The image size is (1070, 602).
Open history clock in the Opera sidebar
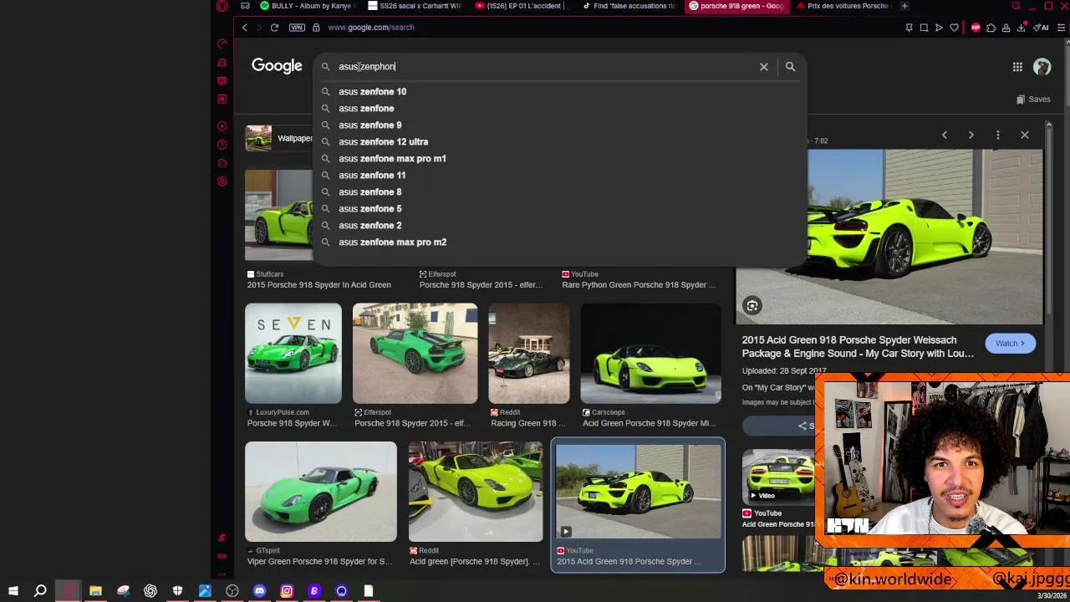(x=222, y=145)
